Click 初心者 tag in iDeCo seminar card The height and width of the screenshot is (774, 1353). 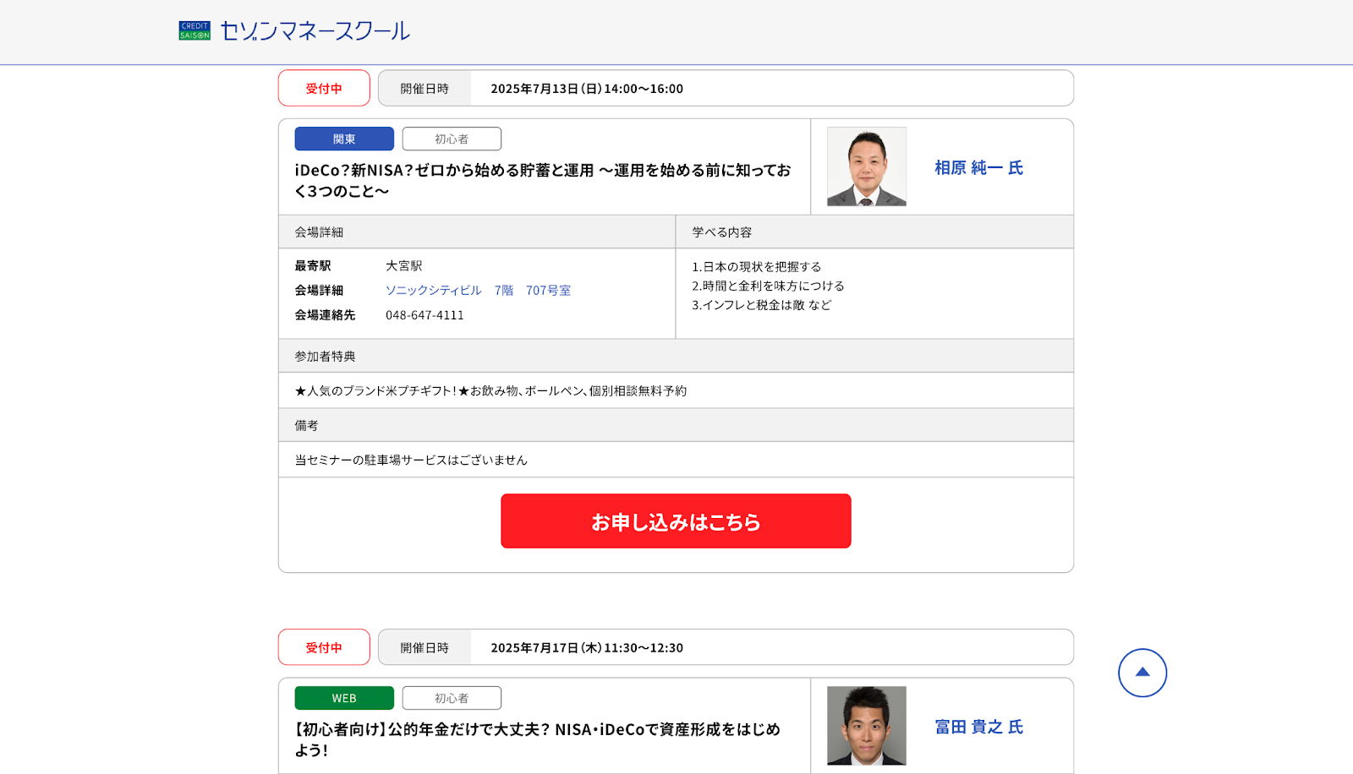[452, 139]
